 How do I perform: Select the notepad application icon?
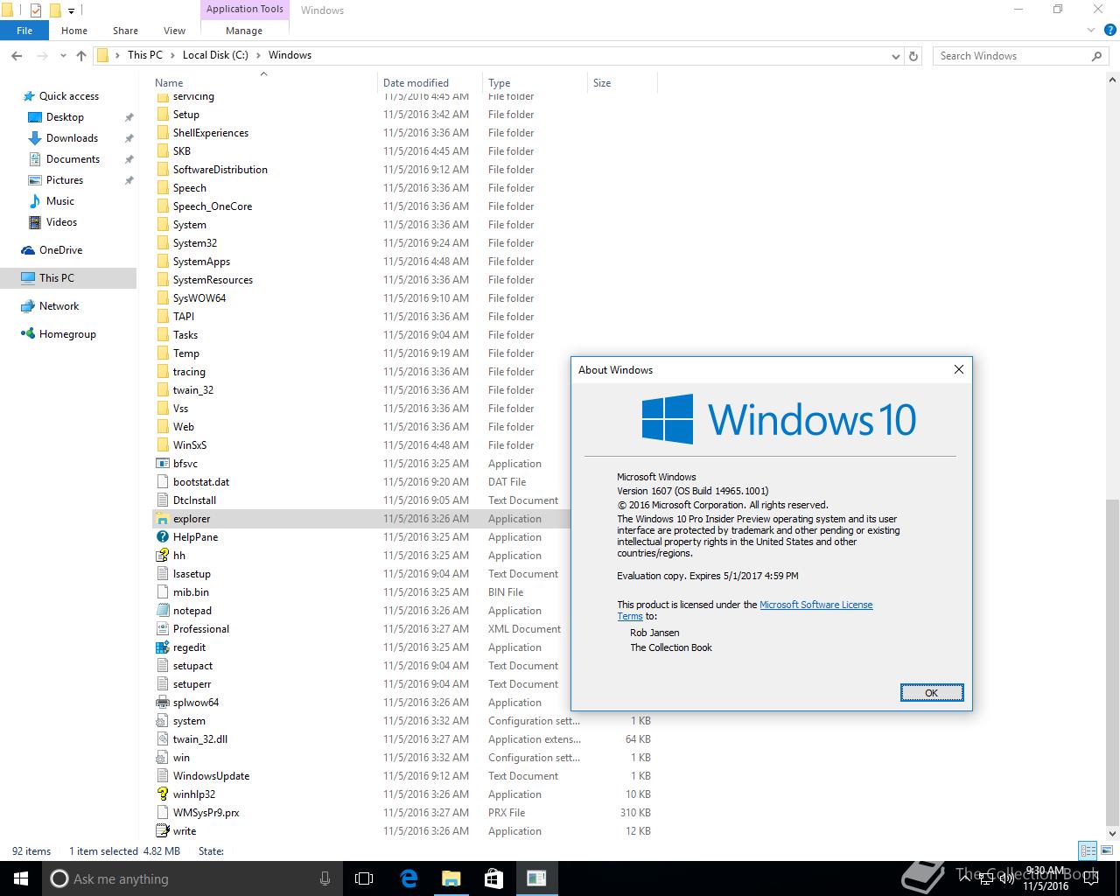[162, 611]
